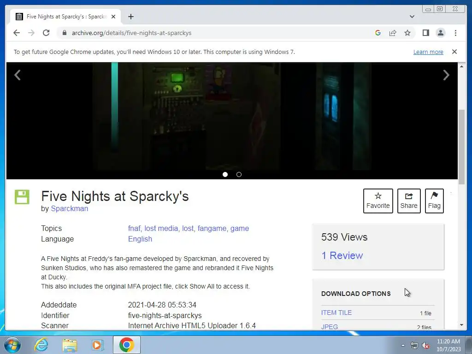
Task: Click the scrollbar down arrow
Action: (x=461, y=325)
